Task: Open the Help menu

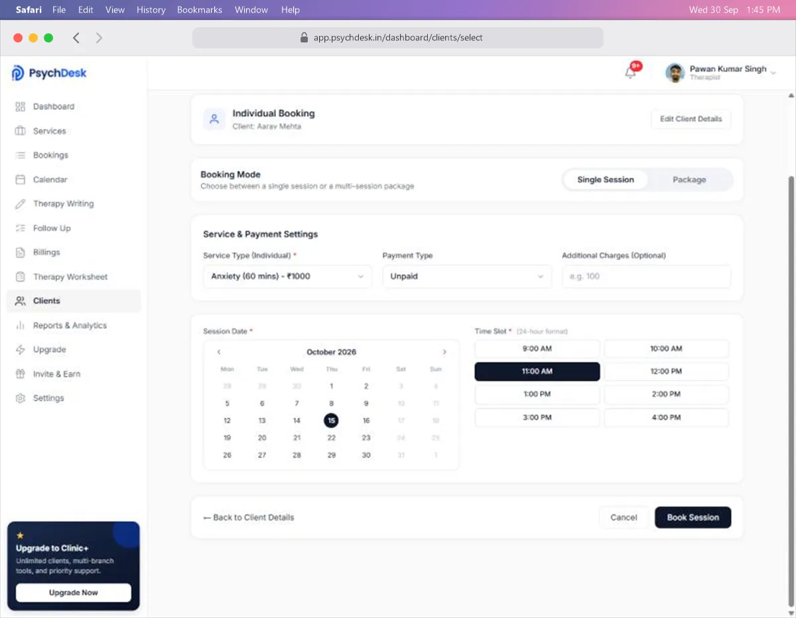Action: pos(291,10)
